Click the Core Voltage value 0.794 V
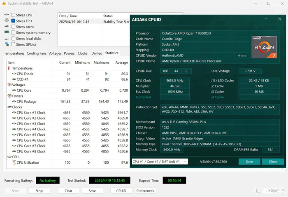This screenshot has height=197, width=288. tap(250, 71)
